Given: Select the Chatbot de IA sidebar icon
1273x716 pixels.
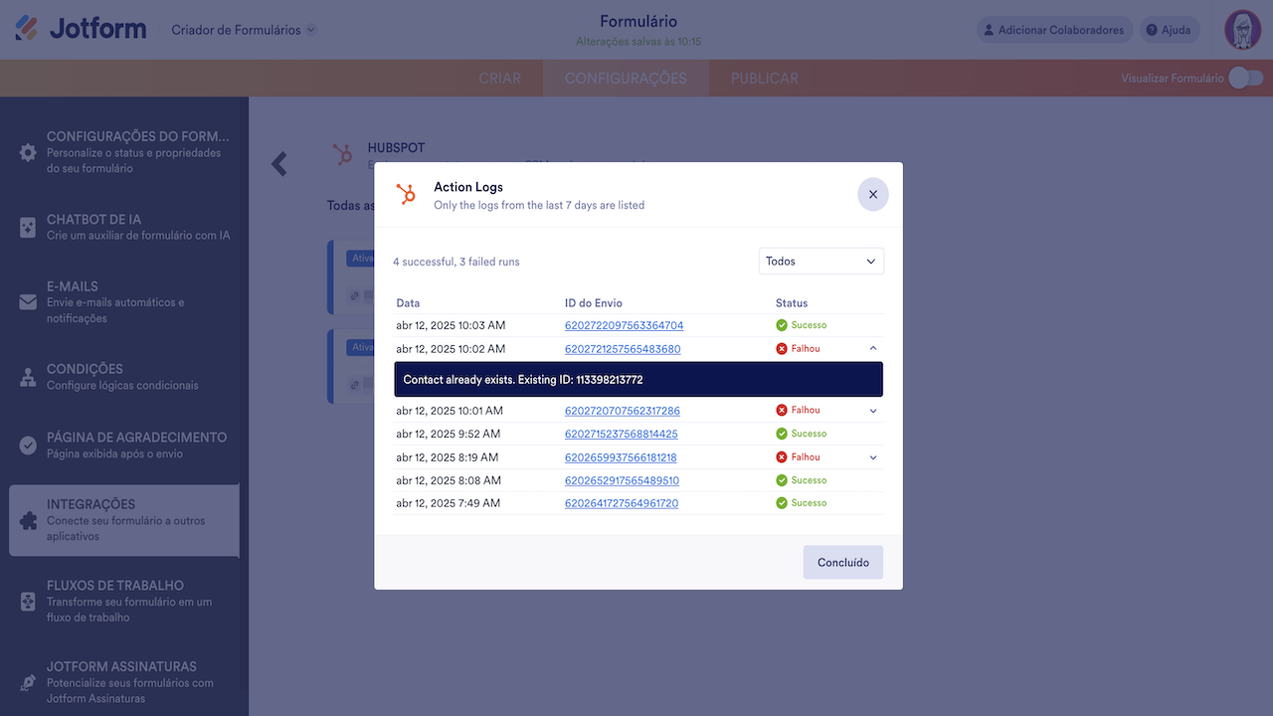Looking at the screenshot, I should point(28,228).
